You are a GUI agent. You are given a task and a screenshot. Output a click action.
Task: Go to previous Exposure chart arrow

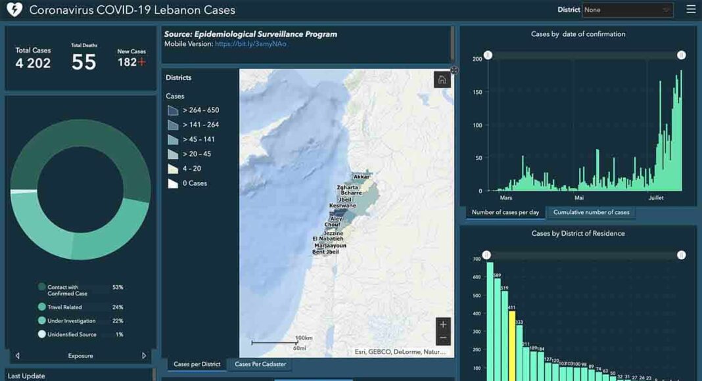pos(17,355)
